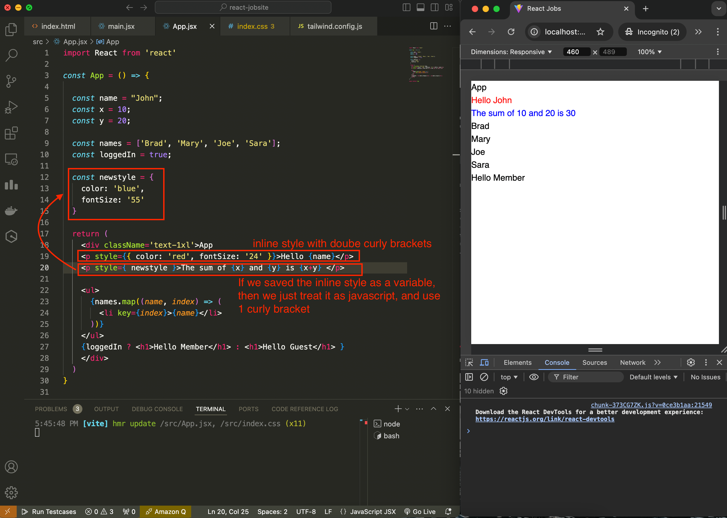Open editor More Actions ellipsis

[448, 26]
